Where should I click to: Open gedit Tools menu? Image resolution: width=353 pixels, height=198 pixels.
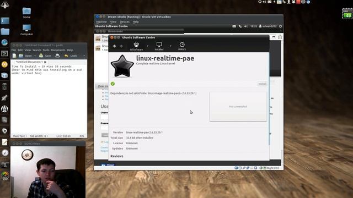tap(46, 50)
